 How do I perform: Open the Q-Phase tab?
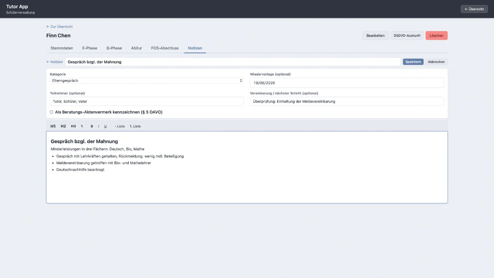[114, 48]
